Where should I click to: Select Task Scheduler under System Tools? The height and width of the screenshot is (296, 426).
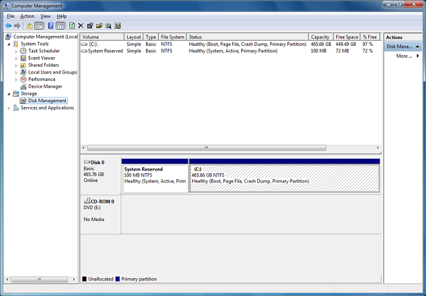point(43,50)
